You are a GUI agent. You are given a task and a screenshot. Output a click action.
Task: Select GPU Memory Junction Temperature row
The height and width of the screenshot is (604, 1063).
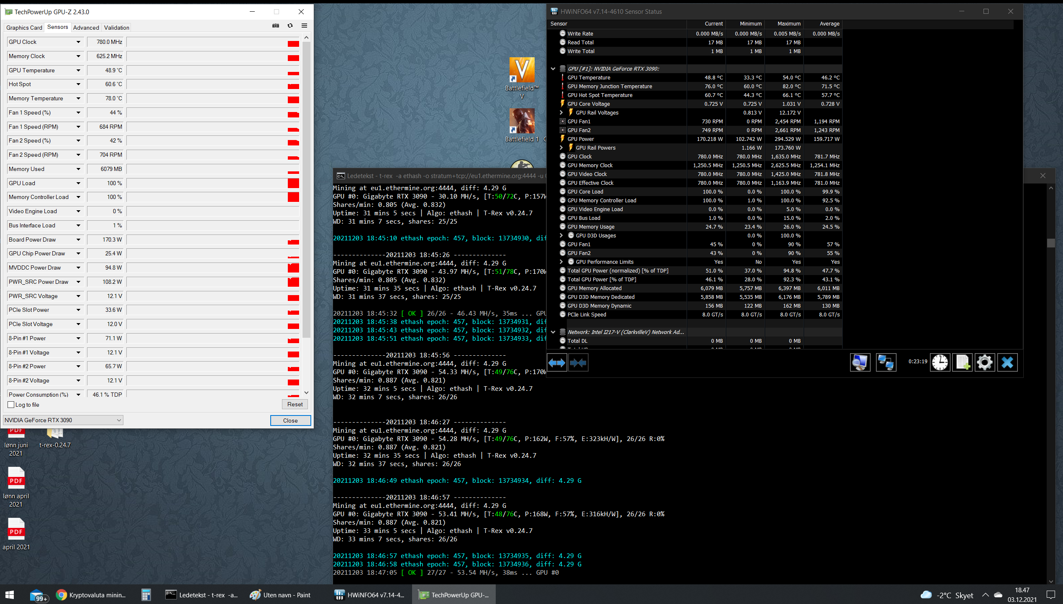click(695, 86)
